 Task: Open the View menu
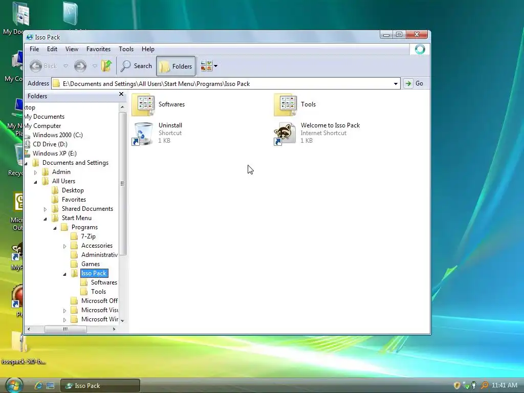click(x=72, y=49)
